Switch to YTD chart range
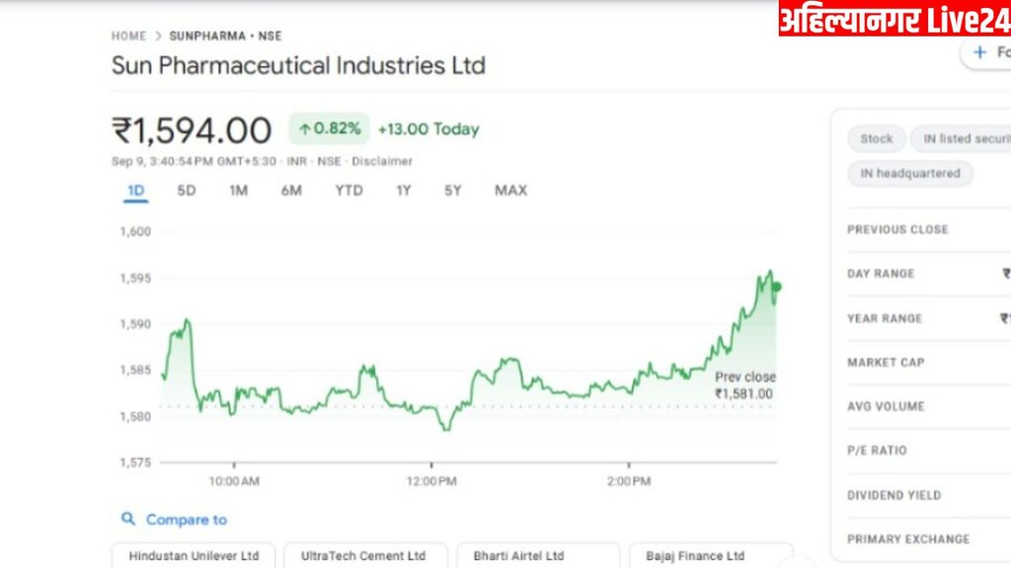Screen dimensions: 1011x568 pos(349,190)
